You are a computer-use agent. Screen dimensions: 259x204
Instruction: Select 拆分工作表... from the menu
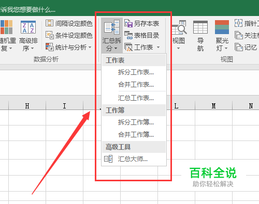pos(134,72)
